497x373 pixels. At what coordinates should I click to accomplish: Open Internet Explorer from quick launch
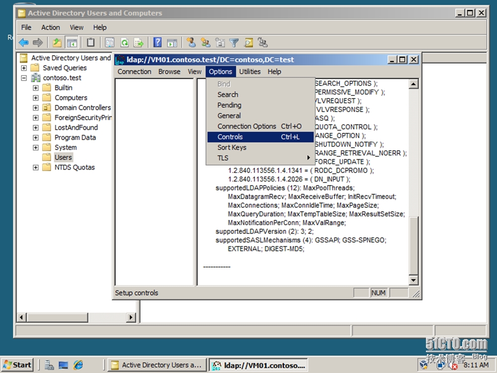(x=79, y=365)
